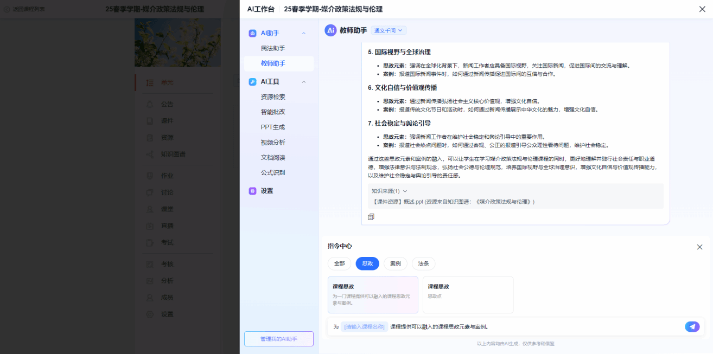Select the 案例 filter chip
713x354 pixels.
click(x=396, y=263)
